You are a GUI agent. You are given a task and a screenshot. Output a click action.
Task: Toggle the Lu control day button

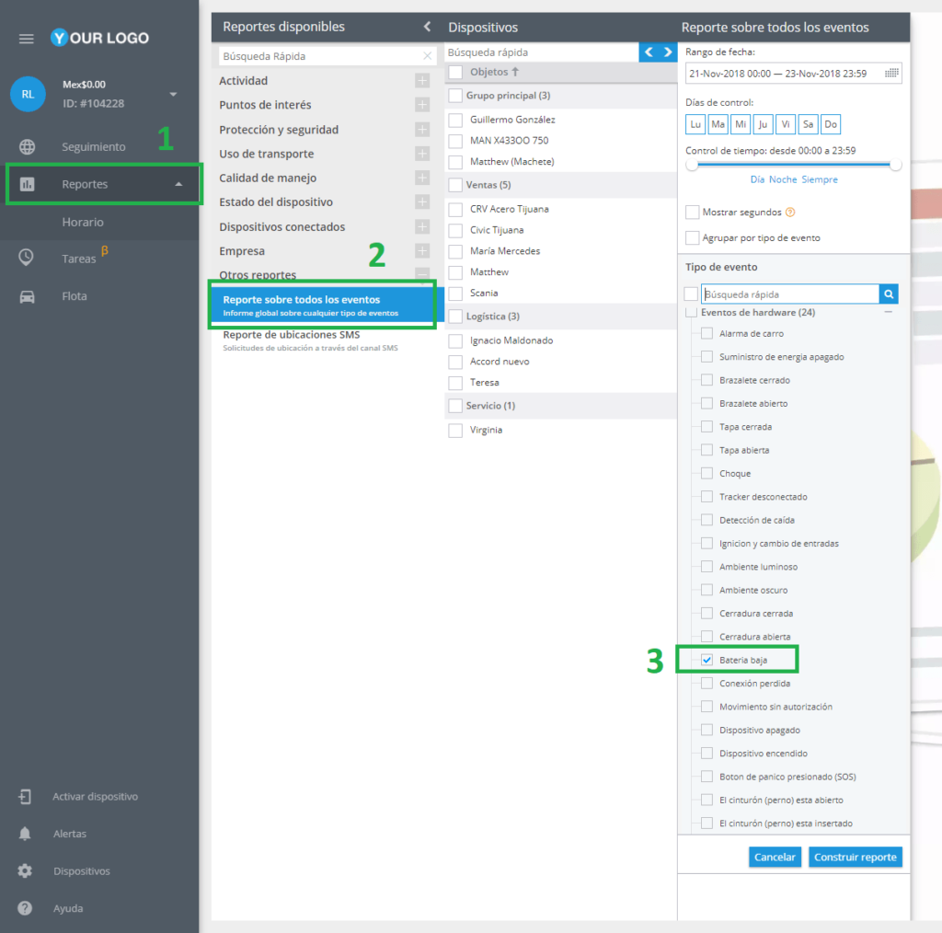[695, 124]
